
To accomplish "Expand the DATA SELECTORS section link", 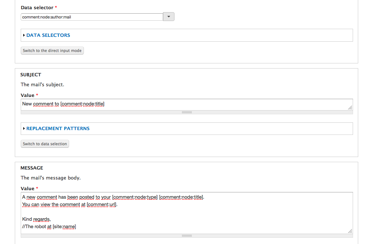I will pyautogui.click(x=48, y=35).
